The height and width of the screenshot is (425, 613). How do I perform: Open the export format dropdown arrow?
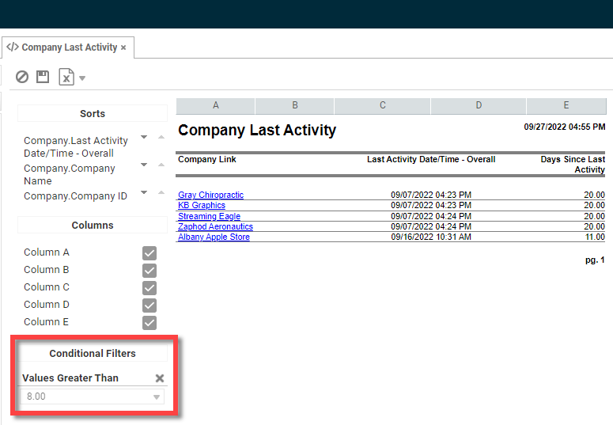tap(82, 78)
